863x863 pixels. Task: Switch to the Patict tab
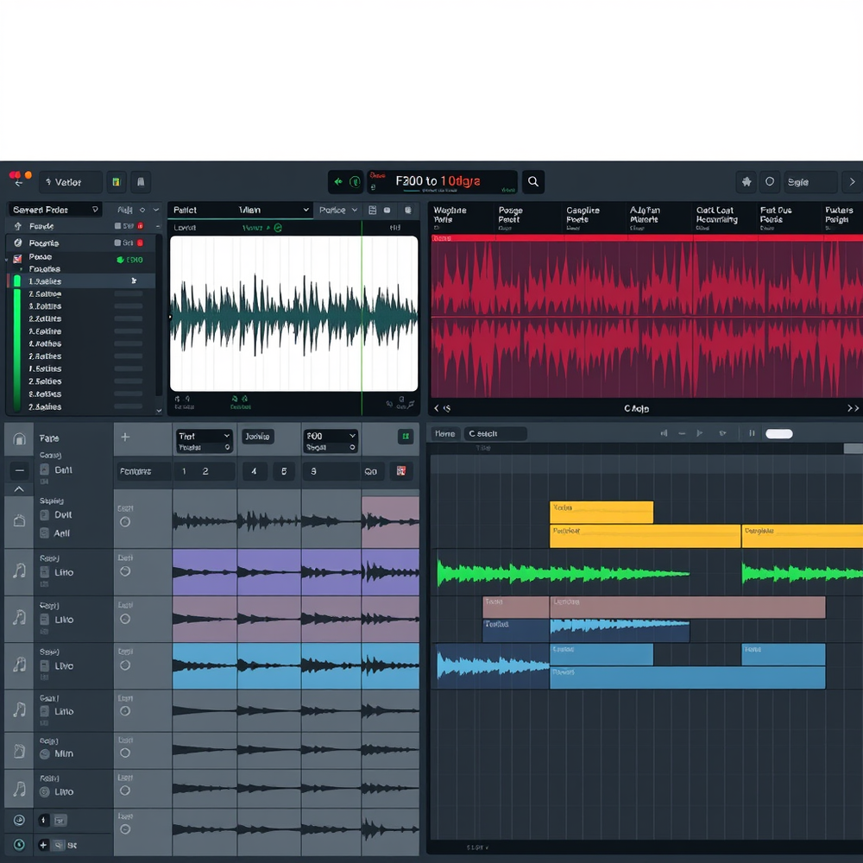pyautogui.click(x=183, y=210)
